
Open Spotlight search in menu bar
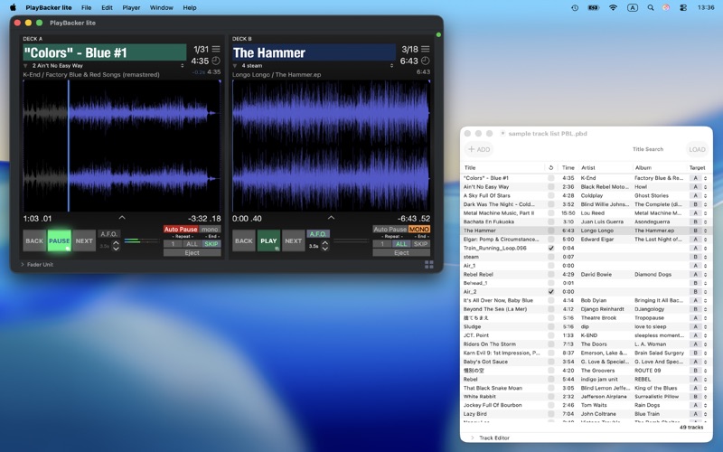point(651,8)
